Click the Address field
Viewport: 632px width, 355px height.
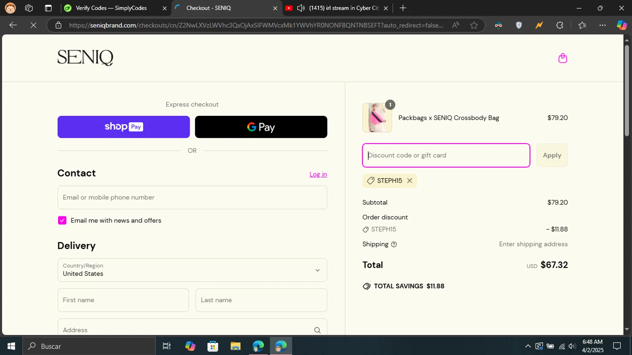pyautogui.click(x=192, y=328)
